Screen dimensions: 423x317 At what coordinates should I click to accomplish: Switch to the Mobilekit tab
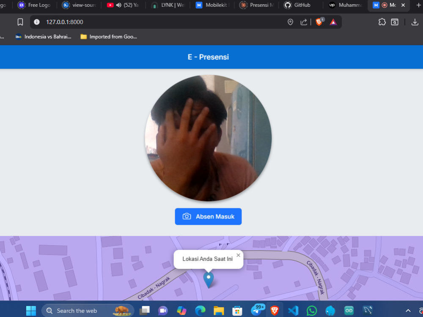point(212,5)
